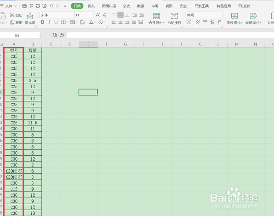The height and width of the screenshot is (216, 274).
Task: Decrease indent icon
Action: point(135,15)
